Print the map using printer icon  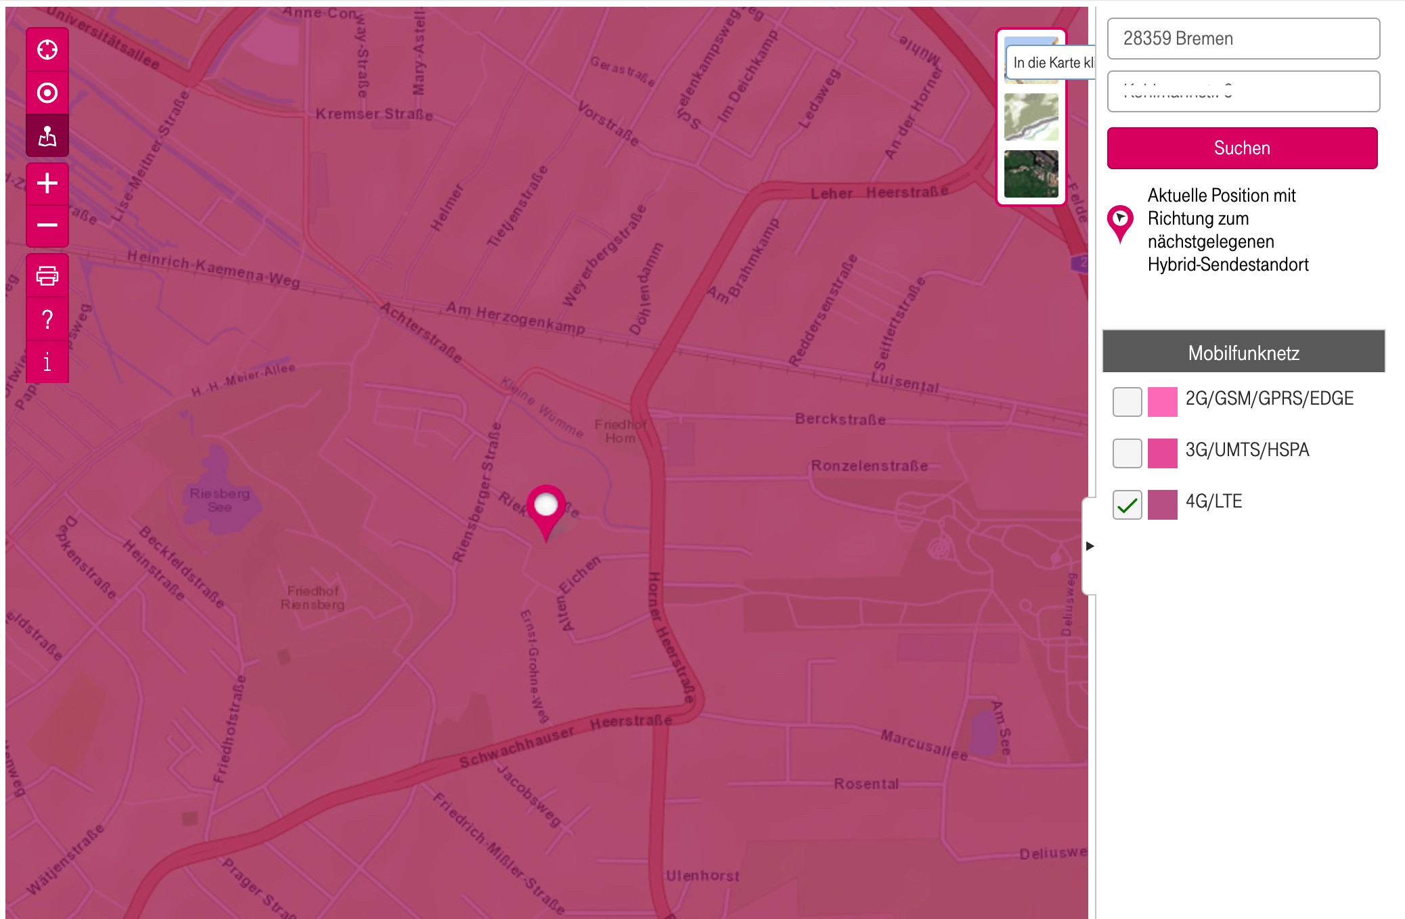click(x=47, y=275)
